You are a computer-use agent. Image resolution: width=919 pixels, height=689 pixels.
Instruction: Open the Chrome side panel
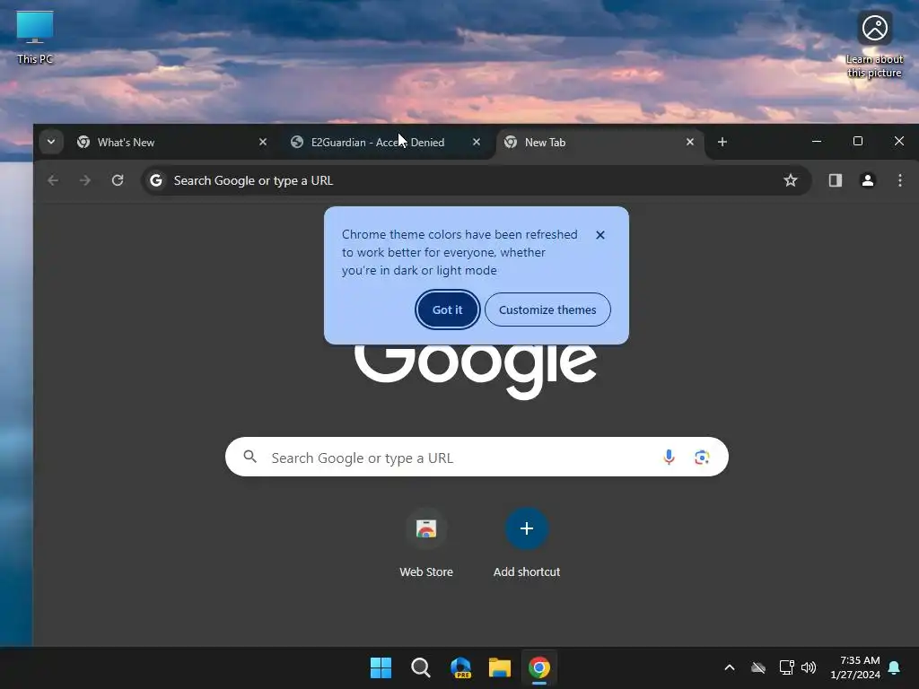coord(836,180)
